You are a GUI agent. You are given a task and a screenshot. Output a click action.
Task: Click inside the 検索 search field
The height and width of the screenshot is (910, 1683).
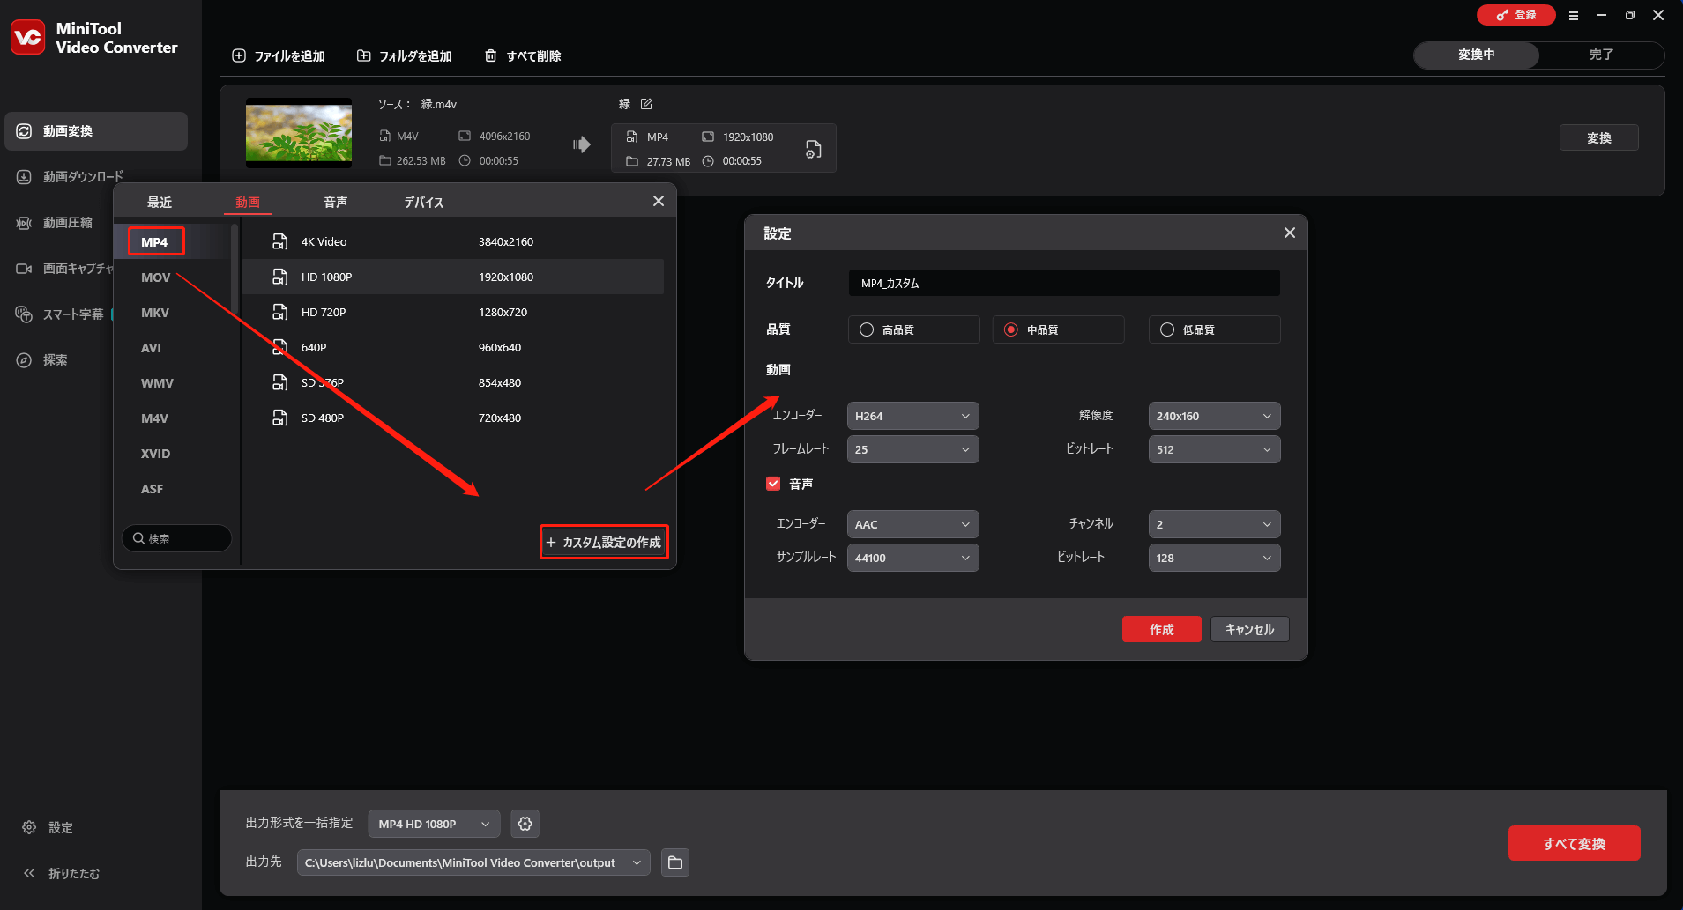click(x=176, y=537)
